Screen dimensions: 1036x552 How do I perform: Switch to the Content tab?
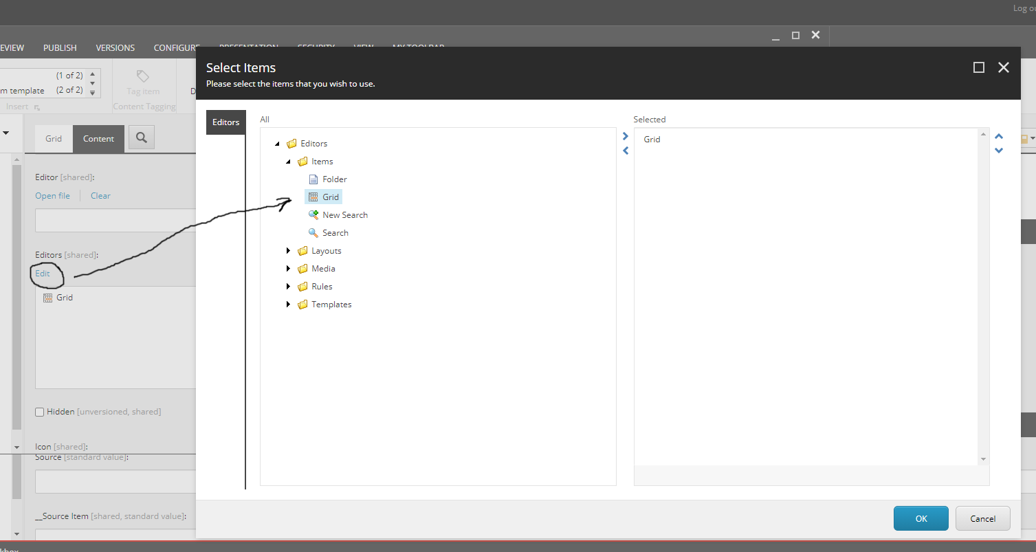point(98,138)
